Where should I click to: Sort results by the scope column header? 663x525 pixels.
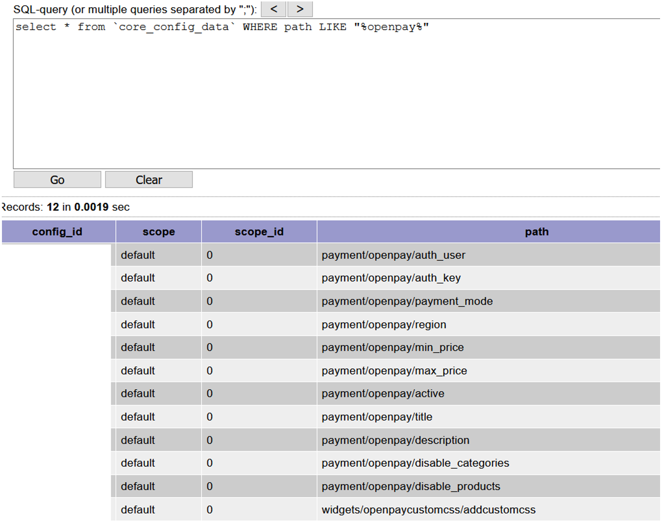point(158,232)
